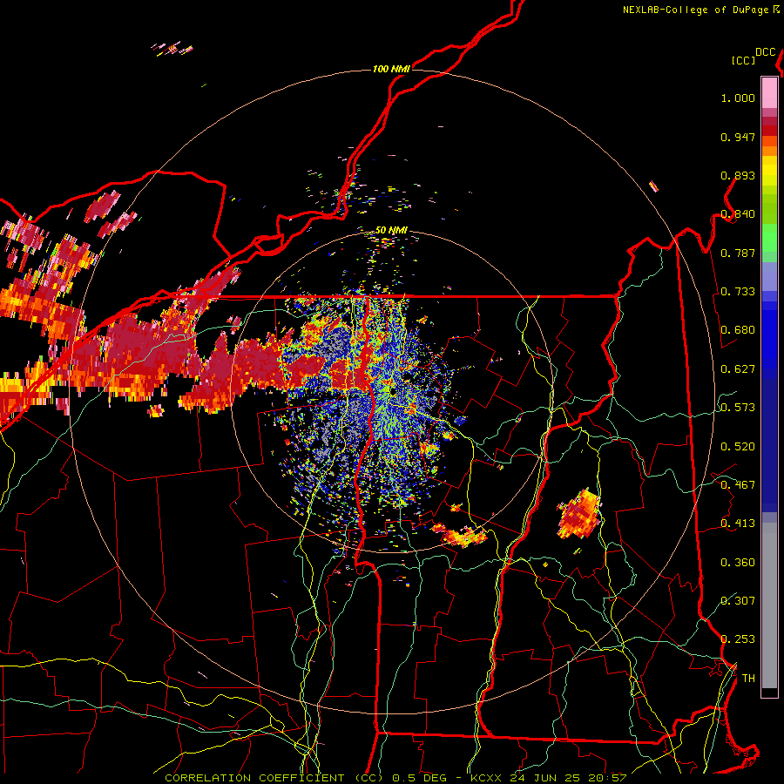Image resolution: width=784 pixels, height=784 pixels.
Task: Click the 0.467 color scale label
Action: [738, 485]
